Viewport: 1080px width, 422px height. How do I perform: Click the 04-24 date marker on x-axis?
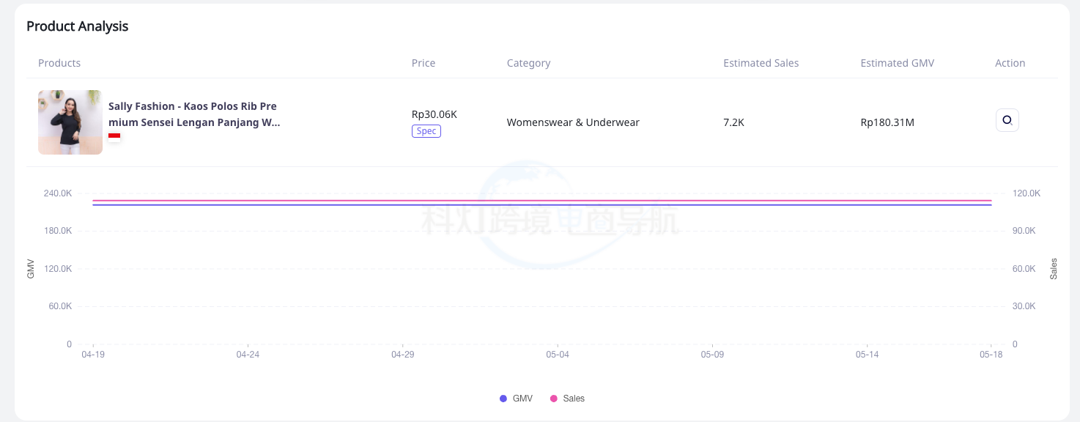pyautogui.click(x=248, y=355)
